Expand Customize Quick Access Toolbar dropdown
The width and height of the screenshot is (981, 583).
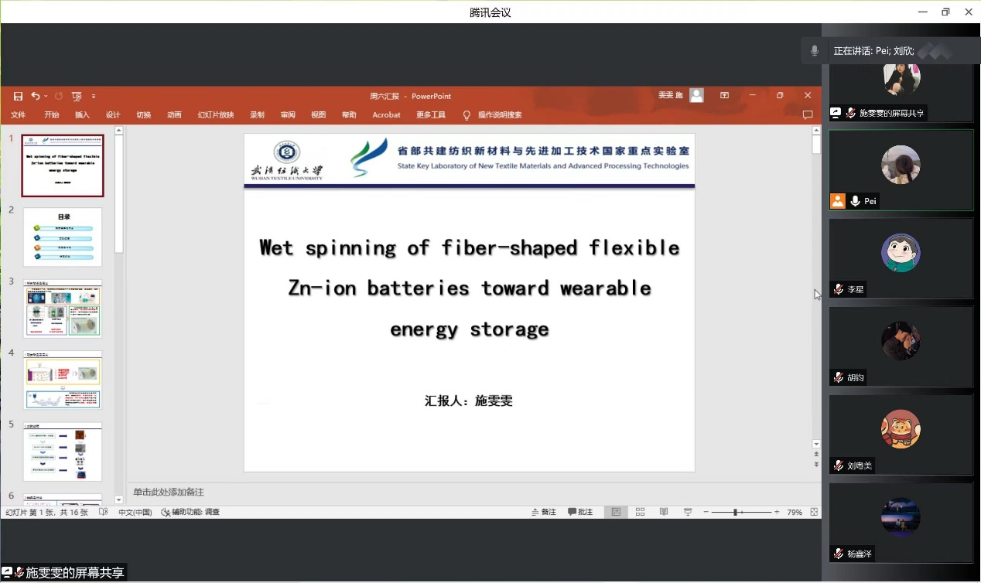tap(94, 96)
